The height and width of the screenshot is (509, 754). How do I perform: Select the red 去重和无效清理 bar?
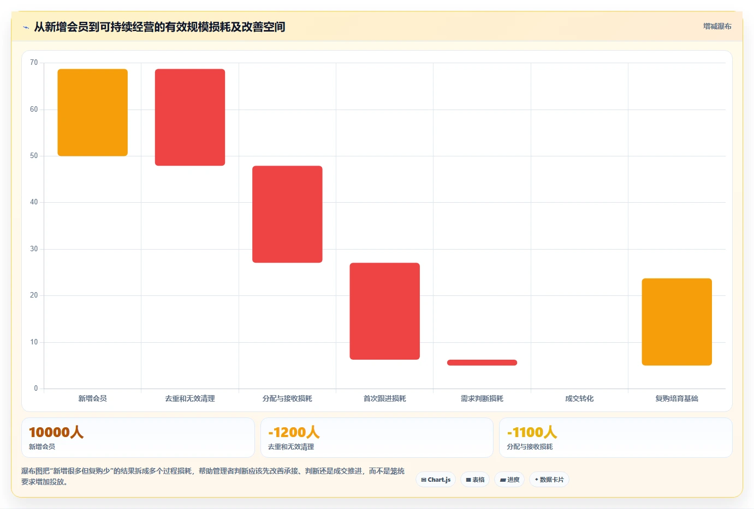(x=190, y=117)
